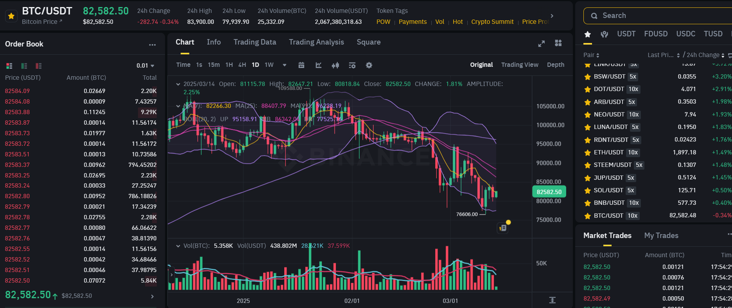Open the hands-holding-coin market category icon

(x=605, y=34)
